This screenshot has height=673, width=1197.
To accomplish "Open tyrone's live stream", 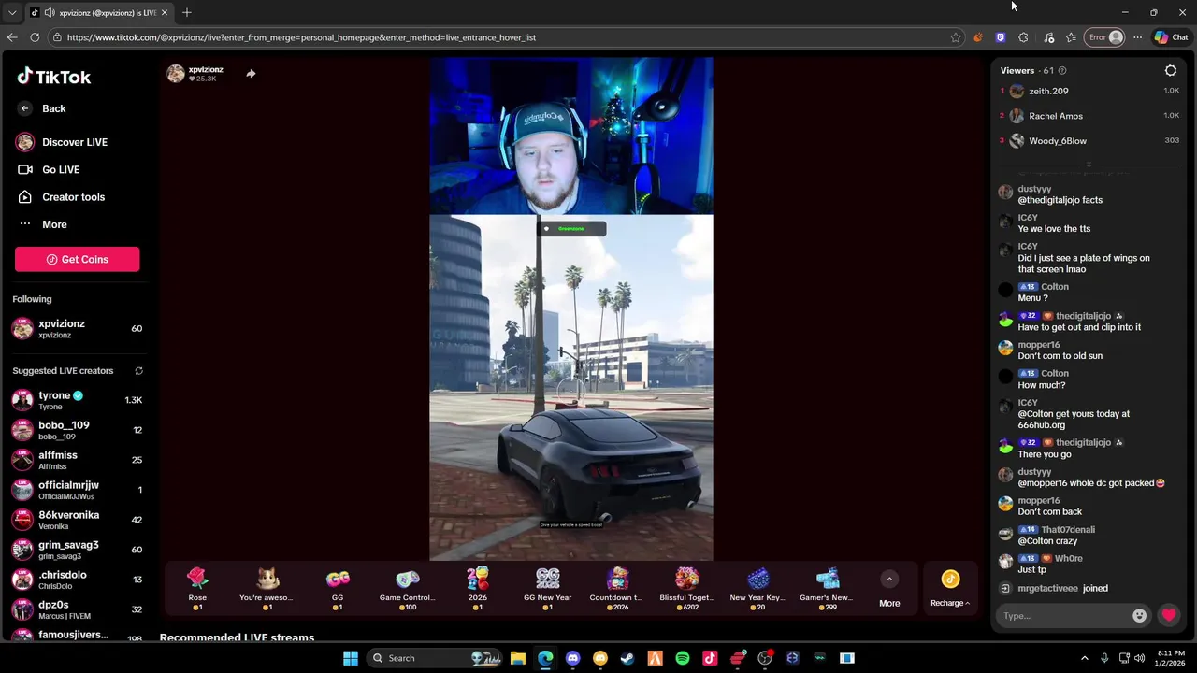I will click(77, 400).
